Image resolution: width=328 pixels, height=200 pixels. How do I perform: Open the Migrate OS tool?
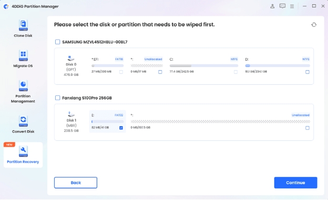tap(23, 59)
